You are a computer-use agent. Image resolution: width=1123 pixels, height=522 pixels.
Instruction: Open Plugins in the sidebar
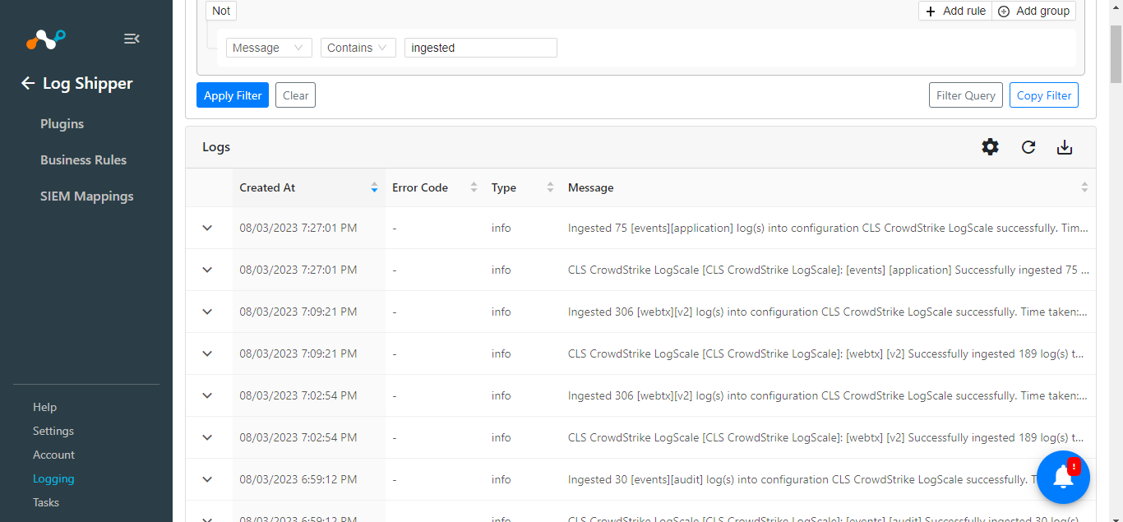(62, 123)
